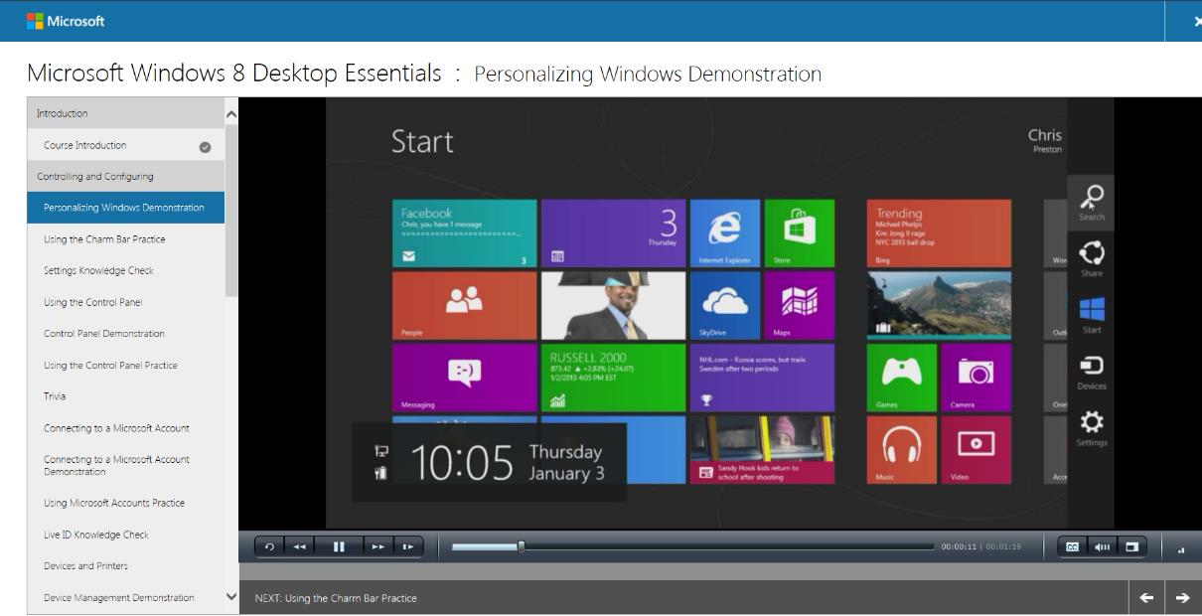The height and width of the screenshot is (616, 1202).
Task: Toggle the player full-screen view button
Action: pyautogui.click(x=1132, y=545)
